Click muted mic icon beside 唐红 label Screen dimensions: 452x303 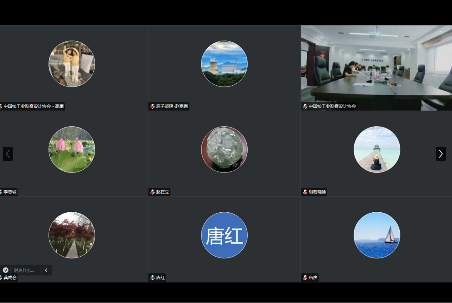click(152, 278)
